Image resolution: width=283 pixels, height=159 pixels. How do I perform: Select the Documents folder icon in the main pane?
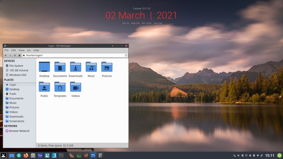pyautogui.click(x=60, y=67)
